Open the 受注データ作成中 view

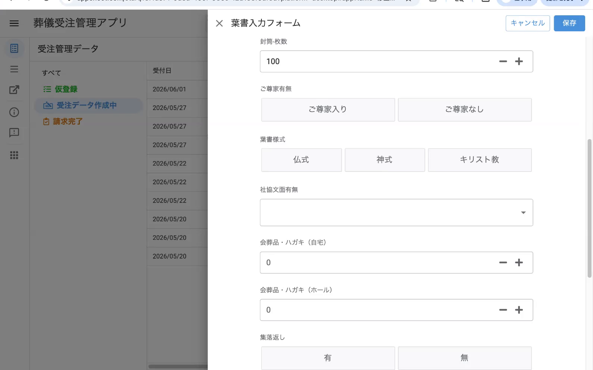click(88, 106)
